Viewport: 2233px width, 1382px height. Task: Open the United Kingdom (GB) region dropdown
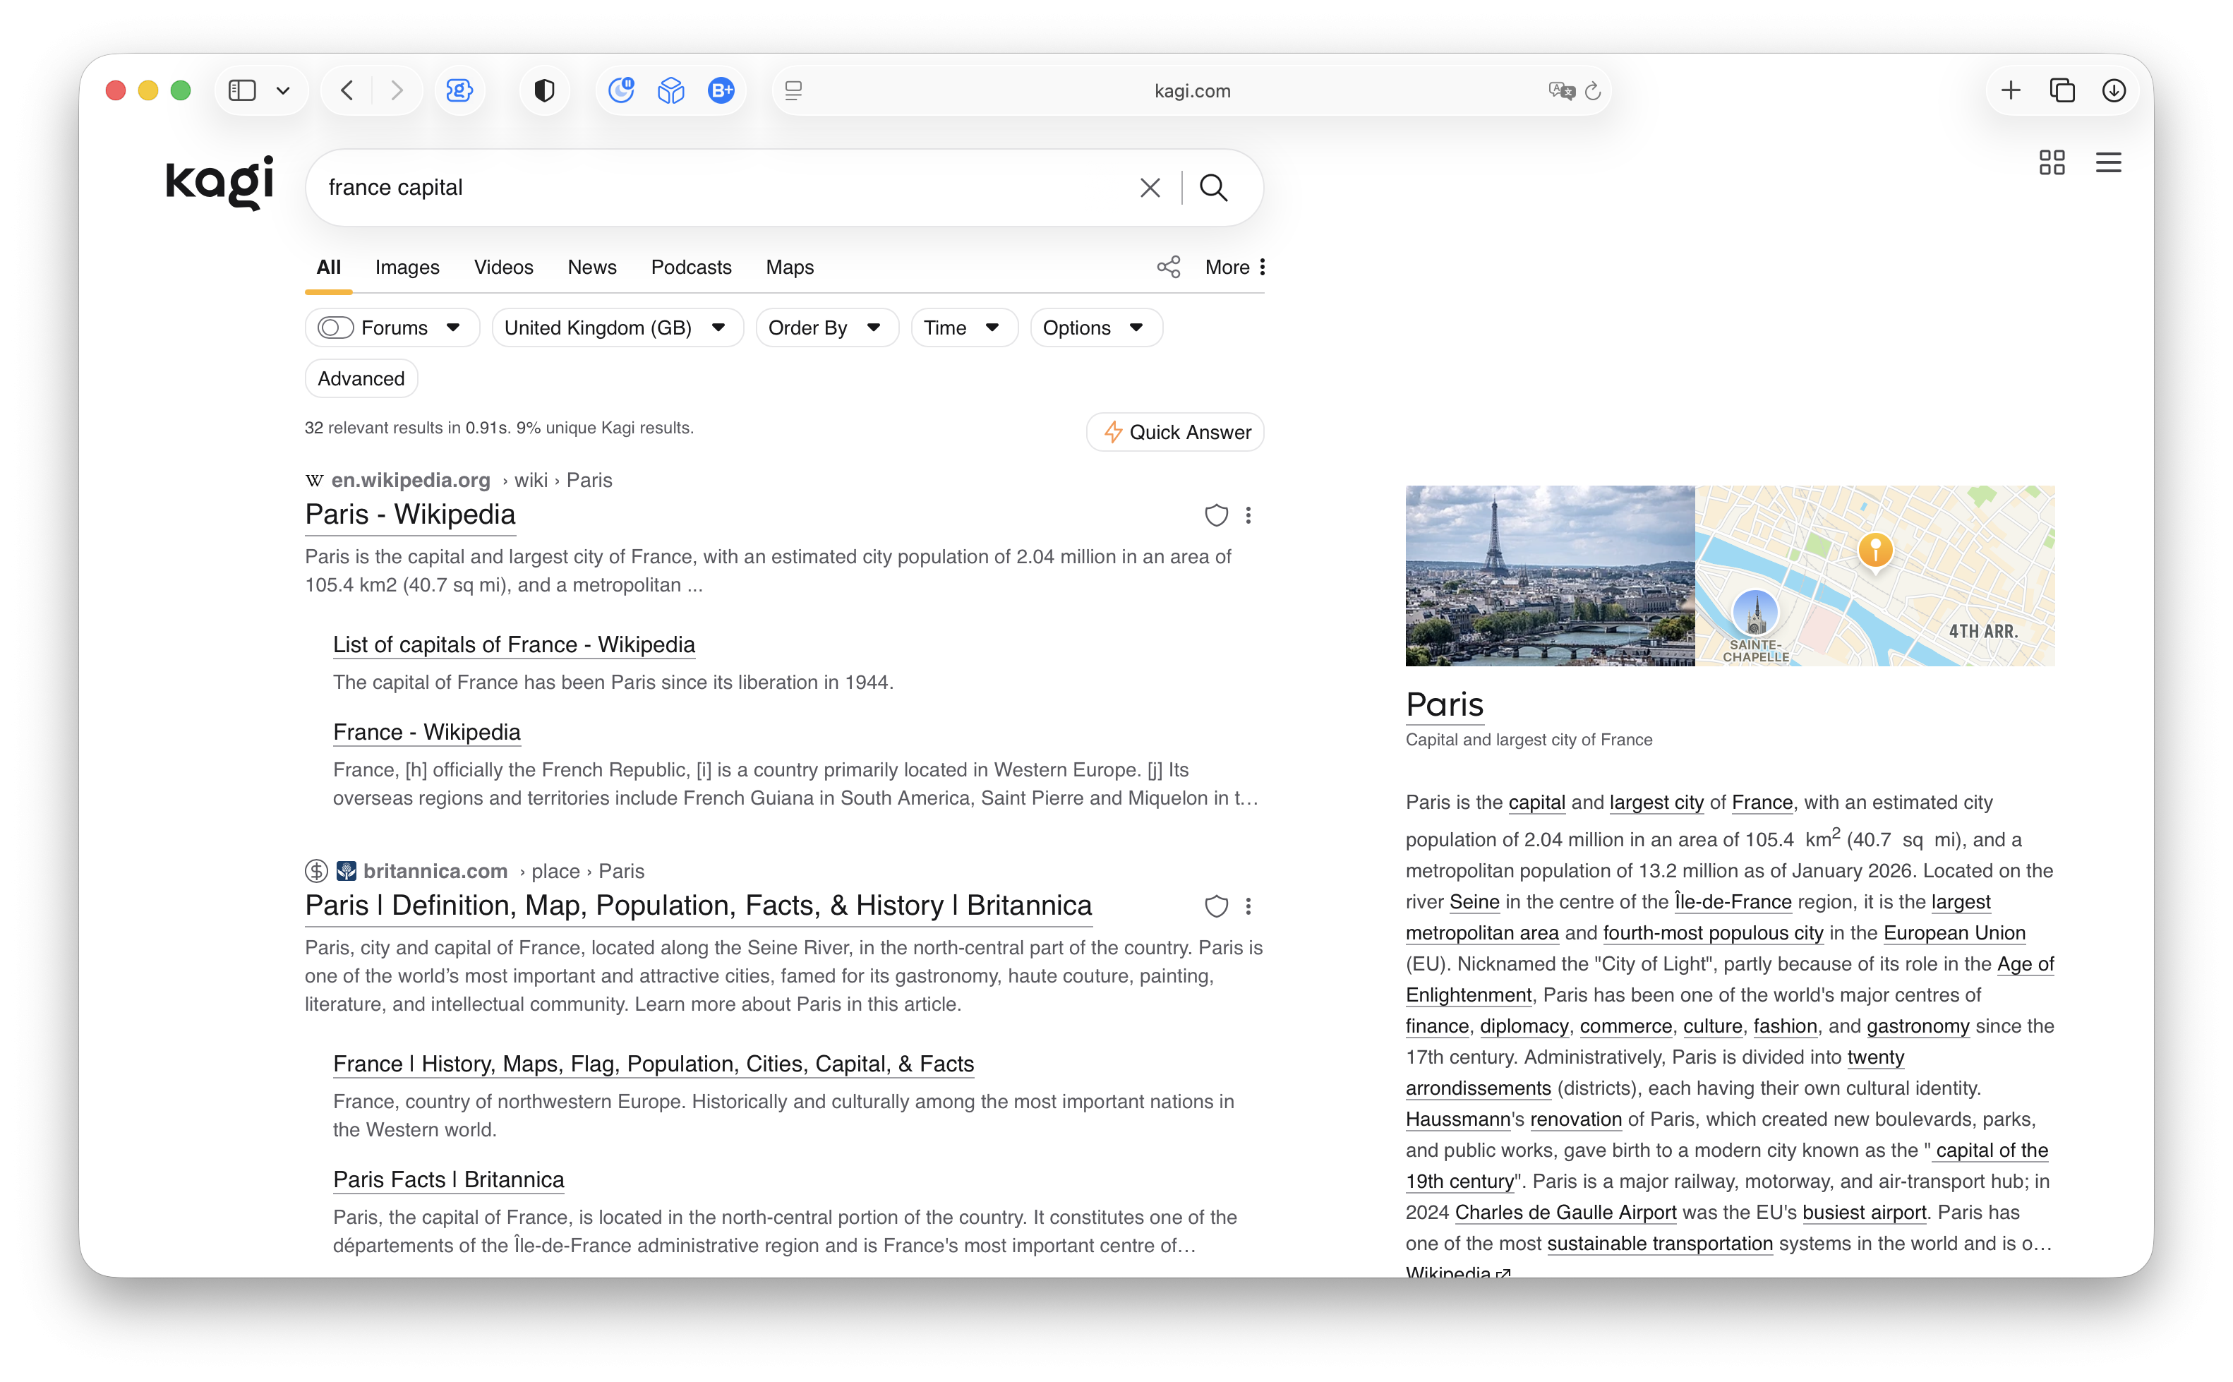point(617,328)
